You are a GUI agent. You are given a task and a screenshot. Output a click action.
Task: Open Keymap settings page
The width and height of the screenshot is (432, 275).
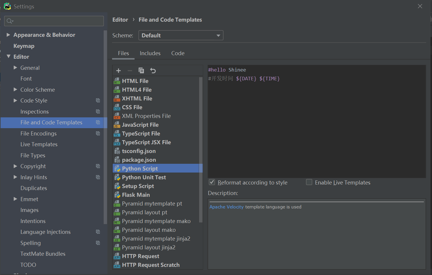[24, 46]
